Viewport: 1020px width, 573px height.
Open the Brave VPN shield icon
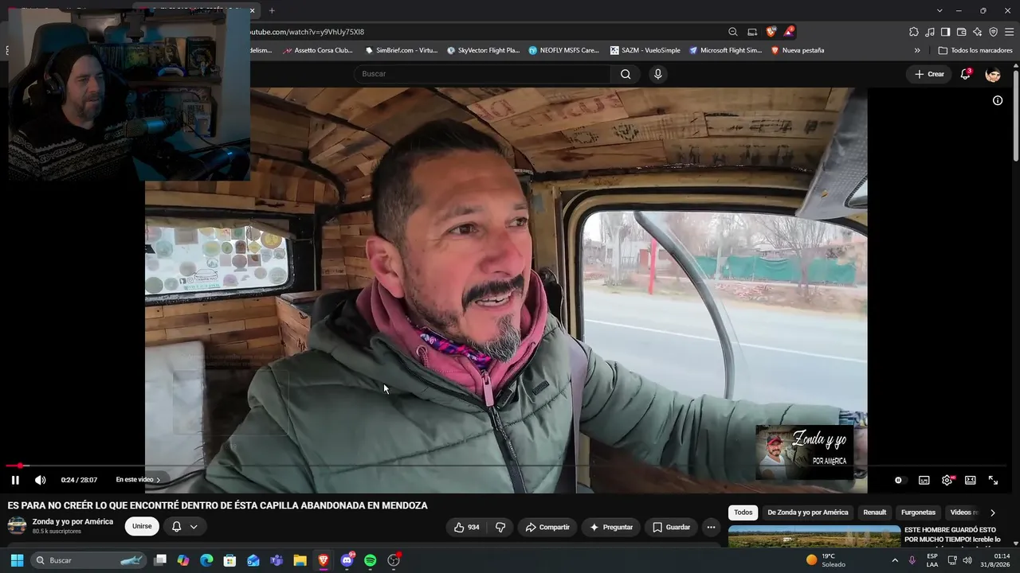tap(993, 32)
